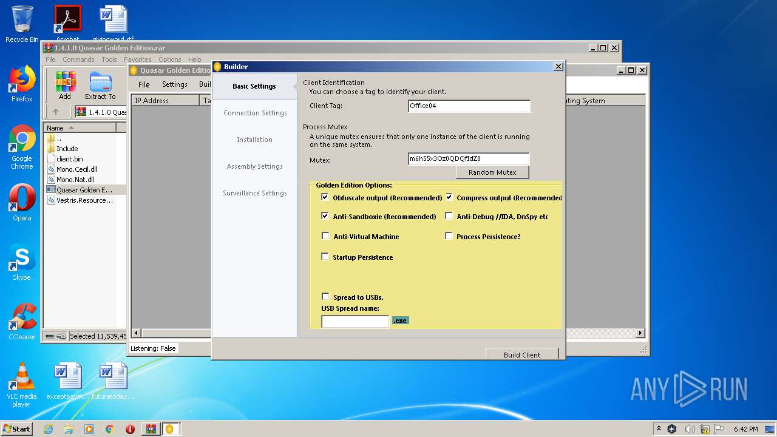
Task: Click the volume tray icon
Action: [690, 429]
